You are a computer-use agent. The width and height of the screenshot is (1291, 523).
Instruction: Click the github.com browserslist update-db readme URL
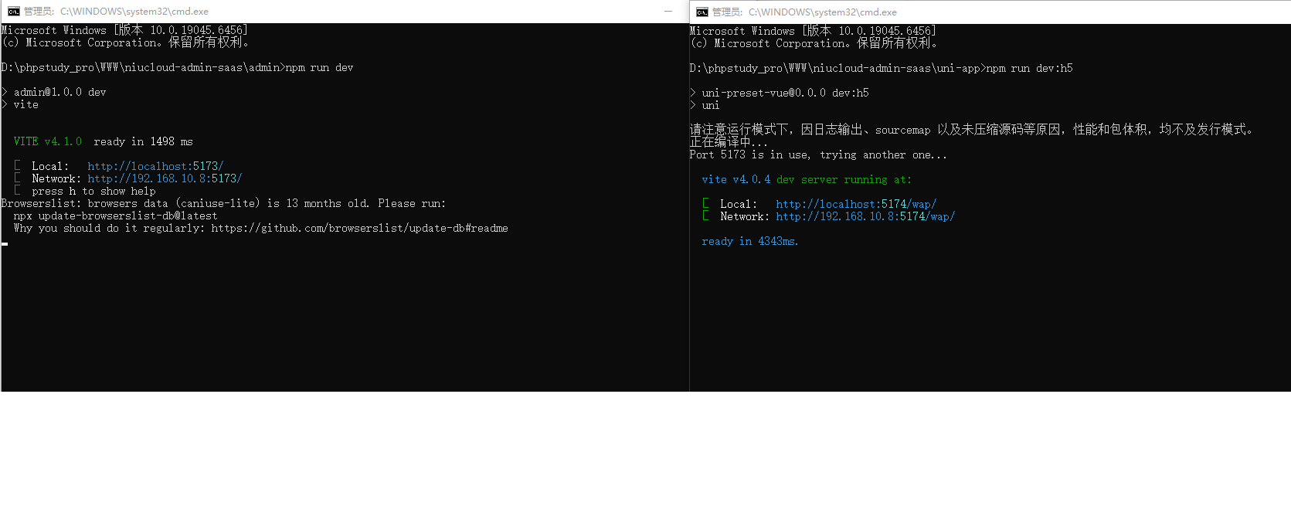[x=359, y=228]
